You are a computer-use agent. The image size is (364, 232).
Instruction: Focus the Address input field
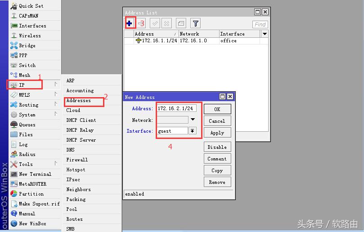(x=177, y=108)
